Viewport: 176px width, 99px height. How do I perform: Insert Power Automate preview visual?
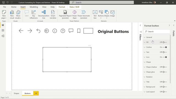coord(84,15)
